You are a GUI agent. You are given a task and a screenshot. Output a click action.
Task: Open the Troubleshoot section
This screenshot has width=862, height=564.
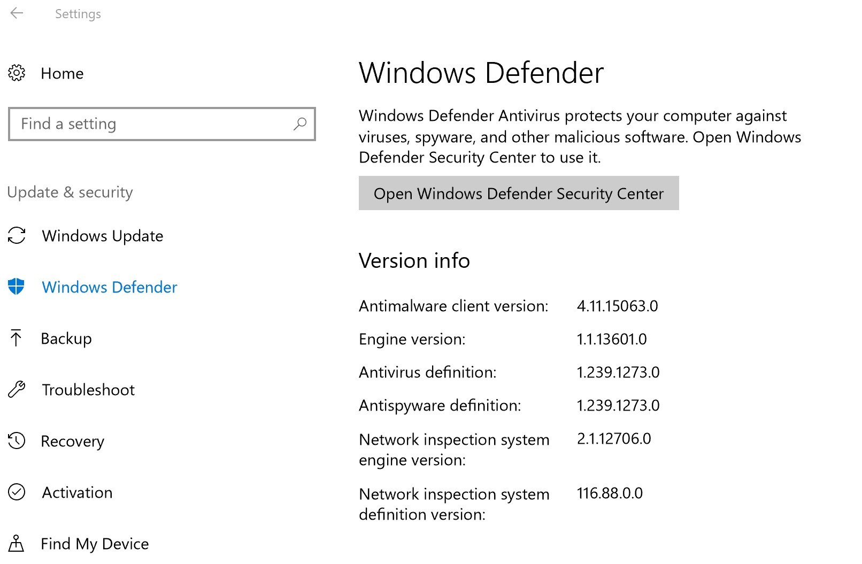click(88, 390)
